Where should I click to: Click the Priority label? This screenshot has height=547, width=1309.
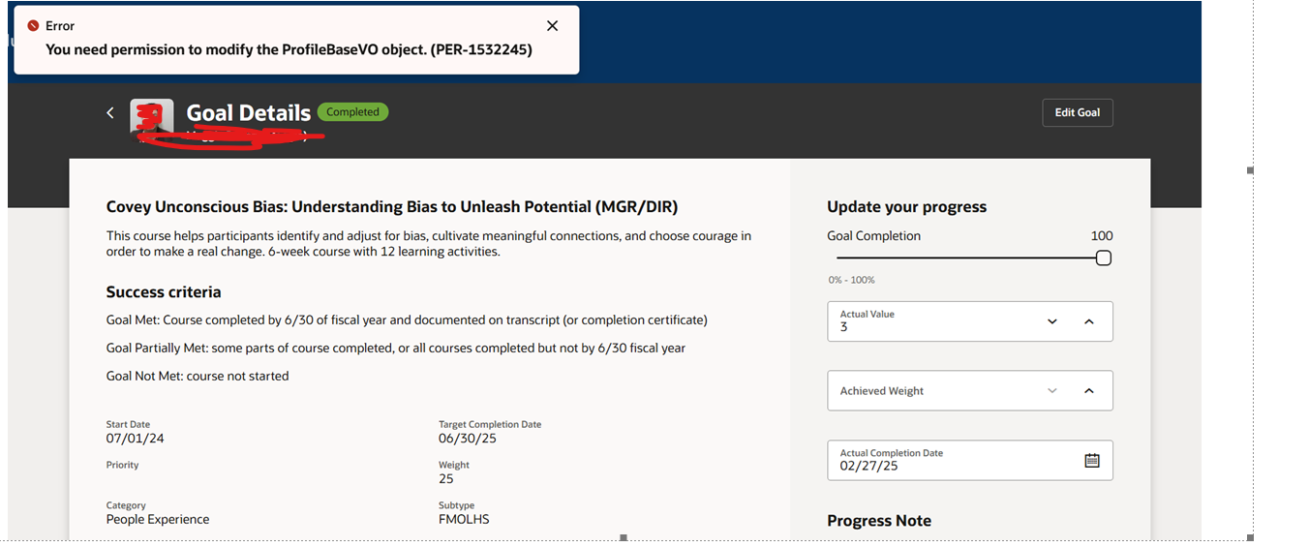click(x=123, y=466)
